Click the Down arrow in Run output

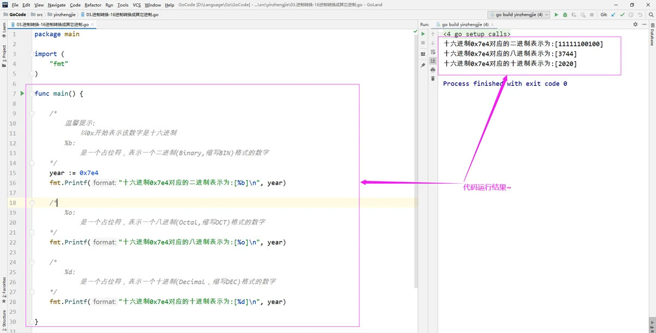[432, 43]
